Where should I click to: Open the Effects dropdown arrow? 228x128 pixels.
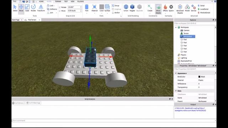pos(165,14)
